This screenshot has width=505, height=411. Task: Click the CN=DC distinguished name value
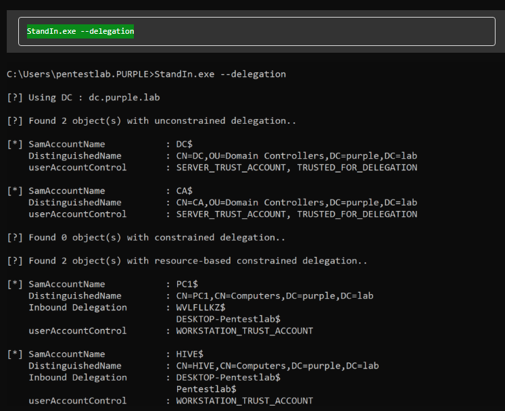297,155
